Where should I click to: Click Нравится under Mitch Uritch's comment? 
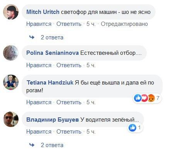39,24
